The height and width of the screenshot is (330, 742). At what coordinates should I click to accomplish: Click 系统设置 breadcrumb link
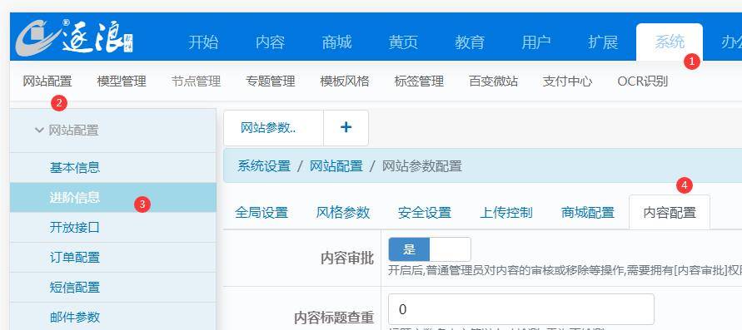tap(264, 166)
